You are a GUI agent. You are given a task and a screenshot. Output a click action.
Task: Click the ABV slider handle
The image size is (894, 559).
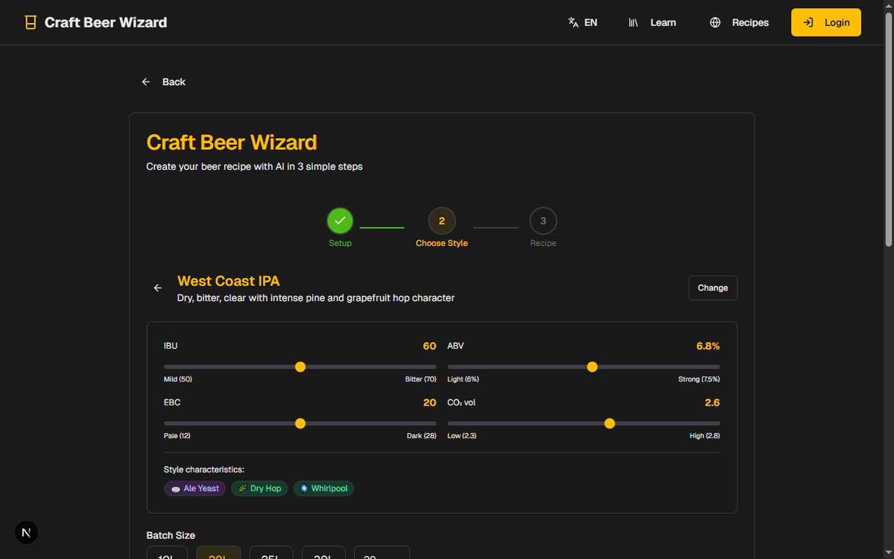pyautogui.click(x=592, y=367)
